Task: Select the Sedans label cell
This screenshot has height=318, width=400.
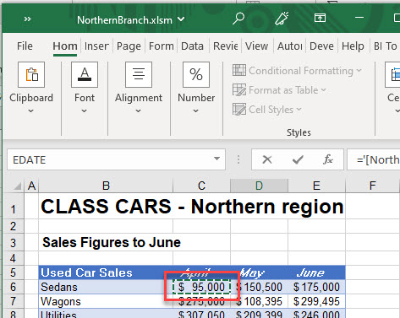Action: 106,287
